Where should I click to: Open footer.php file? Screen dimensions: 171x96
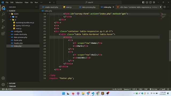tap(23, 40)
